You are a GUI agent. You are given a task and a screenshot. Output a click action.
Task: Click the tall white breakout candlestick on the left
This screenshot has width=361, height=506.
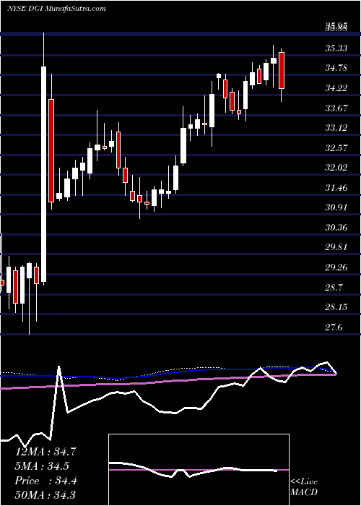[43, 174]
